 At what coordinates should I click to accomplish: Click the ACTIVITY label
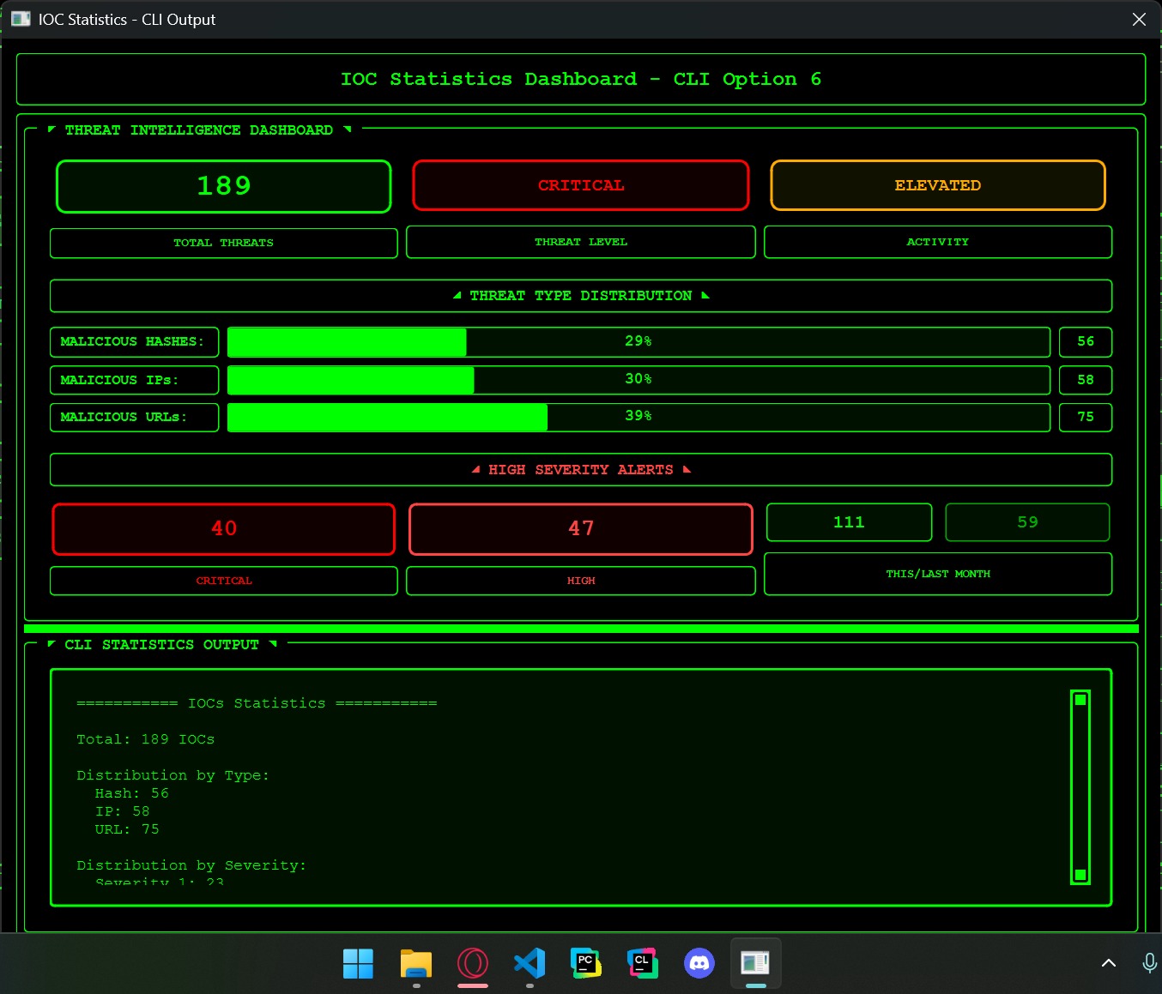[938, 242]
